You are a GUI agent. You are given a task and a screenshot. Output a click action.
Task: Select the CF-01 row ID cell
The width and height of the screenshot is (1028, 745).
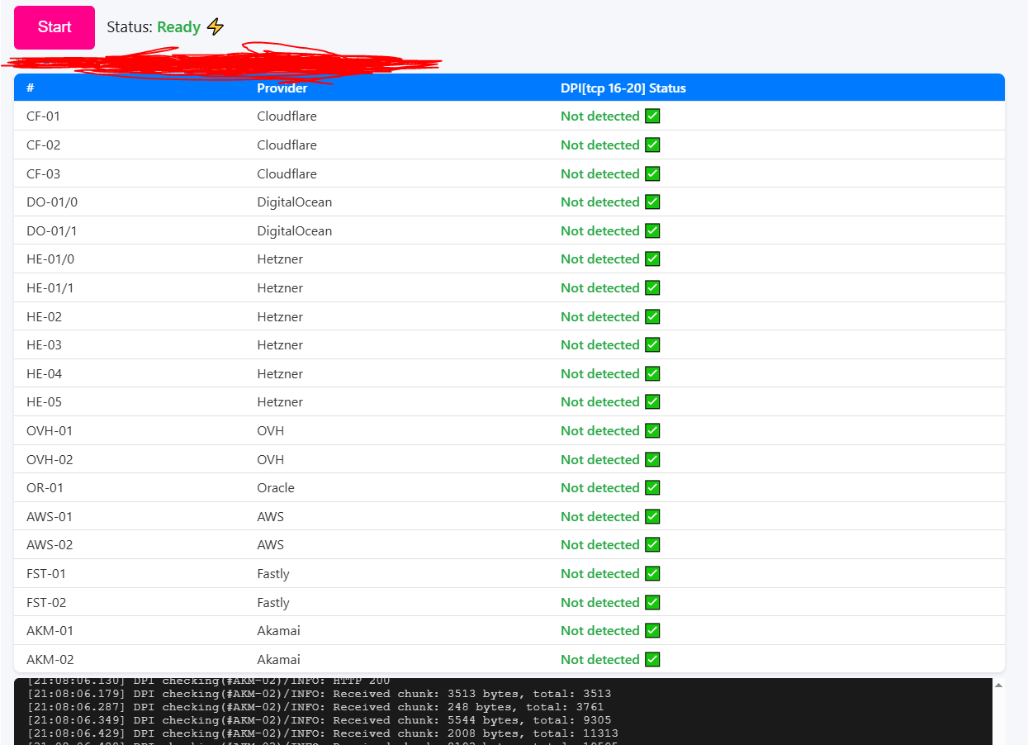[44, 116]
